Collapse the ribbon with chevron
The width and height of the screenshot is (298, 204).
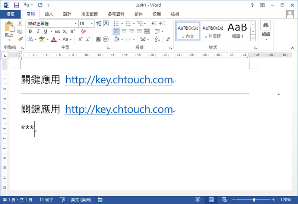(x=292, y=48)
